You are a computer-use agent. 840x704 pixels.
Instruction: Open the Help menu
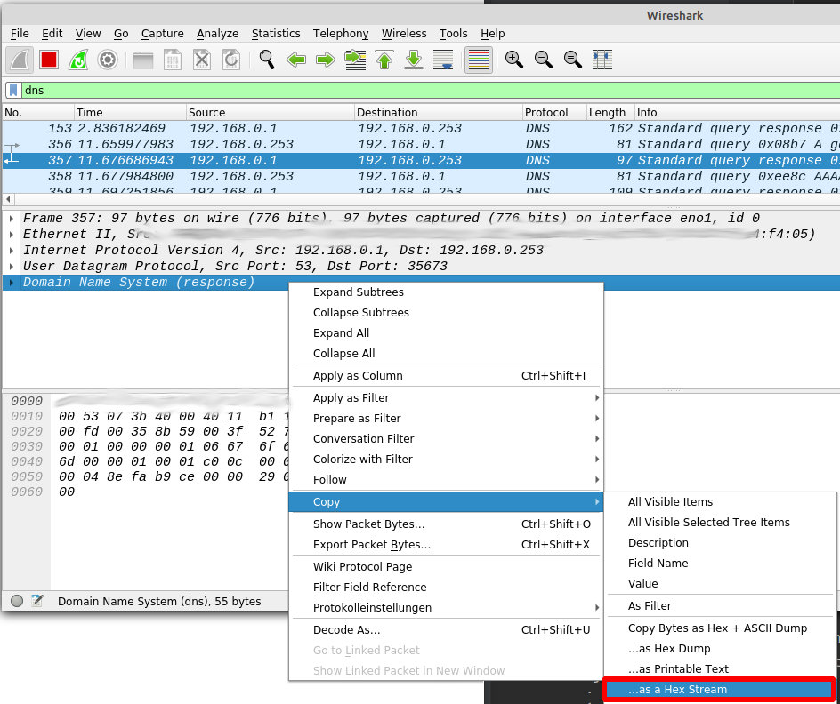[492, 33]
